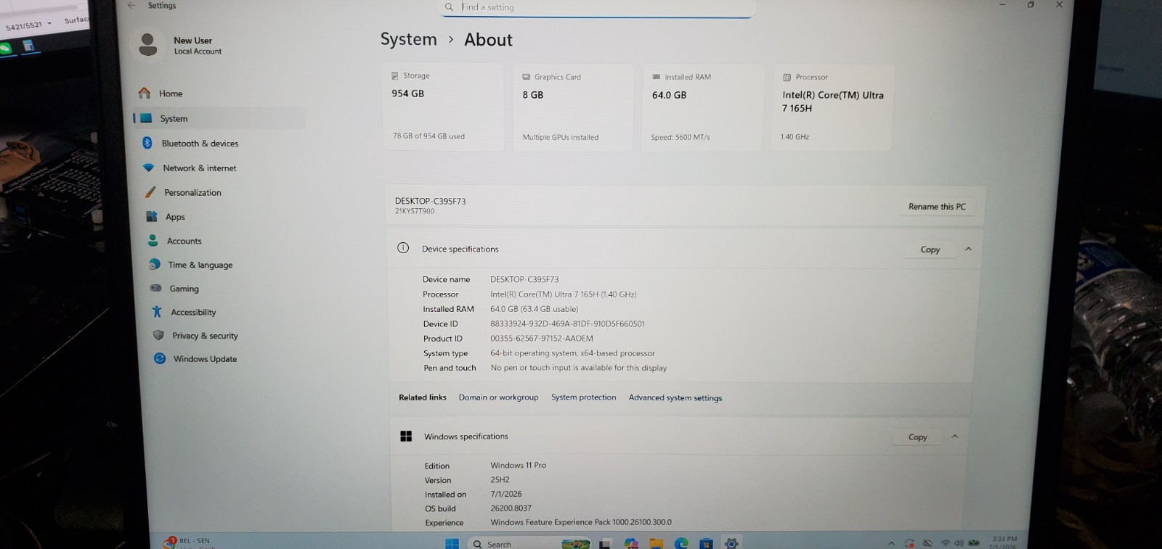This screenshot has width=1162, height=549.
Task: Open Advanced system settings link
Action: tap(675, 397)
